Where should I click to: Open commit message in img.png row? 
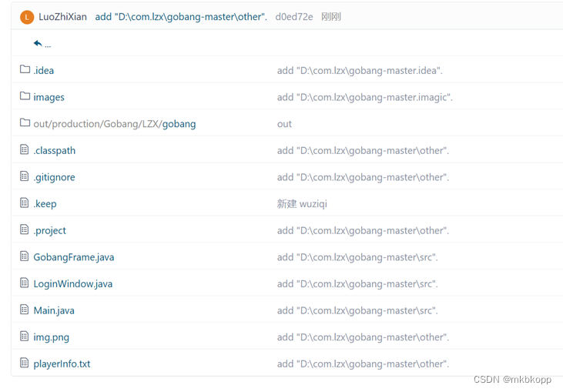coord(363,337)
